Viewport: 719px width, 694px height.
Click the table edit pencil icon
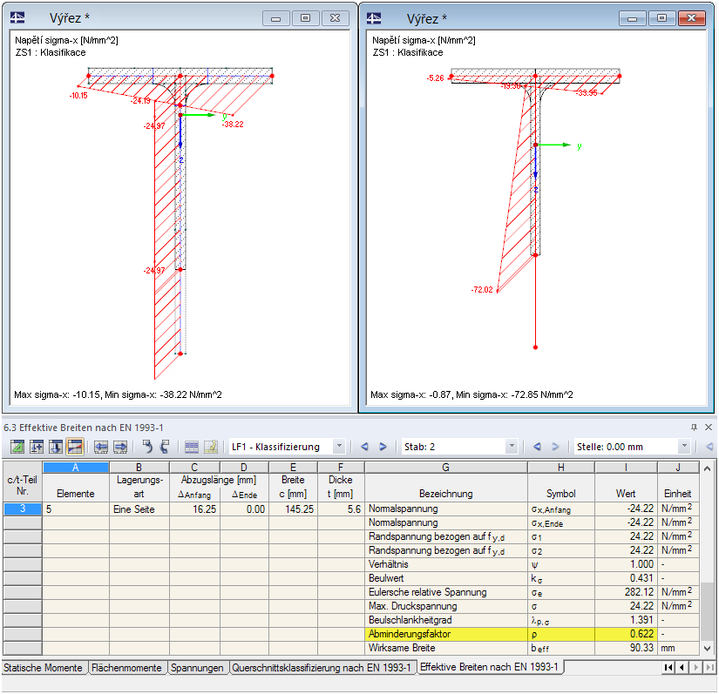(x=211, y=447)
